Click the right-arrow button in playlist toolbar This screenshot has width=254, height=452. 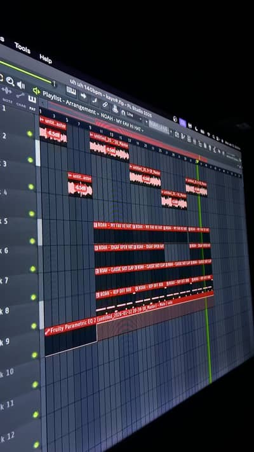[83, 95]
